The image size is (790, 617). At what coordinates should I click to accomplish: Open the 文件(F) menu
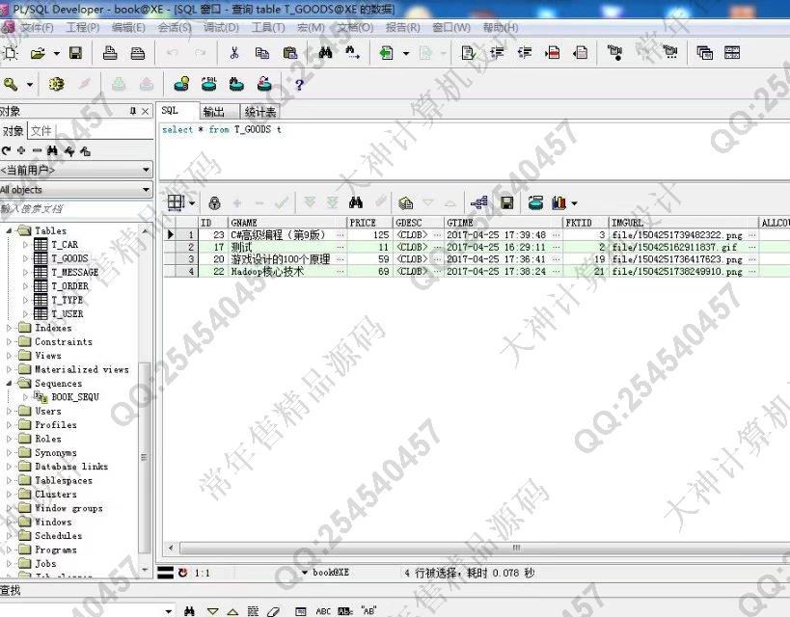point(37,27)
